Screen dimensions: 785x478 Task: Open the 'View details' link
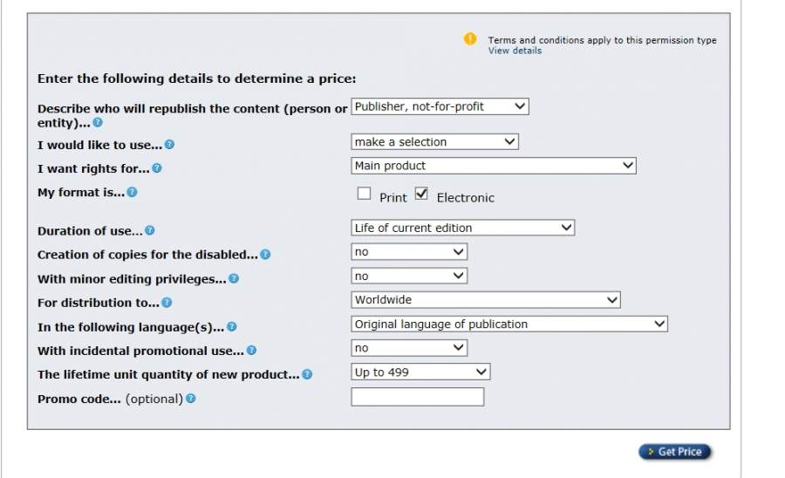click(515, 51)
